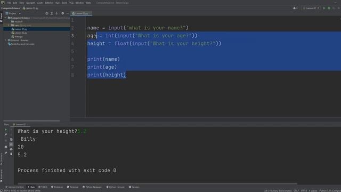Select the myStuff folder
The image size is (341, 192).
[17, 21]
